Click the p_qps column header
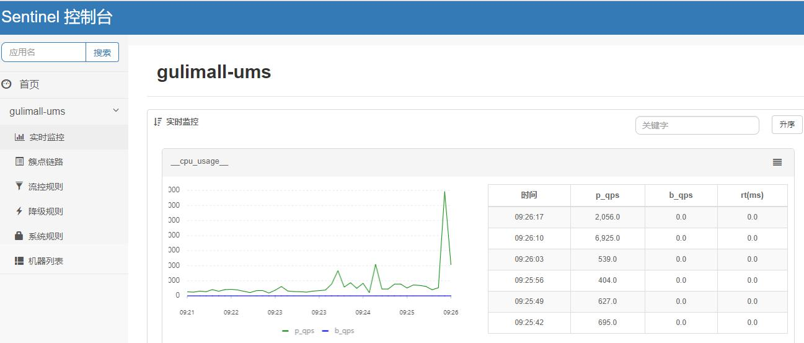This screenshot has width=804, height=343. pos(607,195)
